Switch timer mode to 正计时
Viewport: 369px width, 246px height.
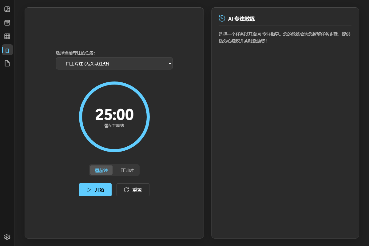[127, 170]
